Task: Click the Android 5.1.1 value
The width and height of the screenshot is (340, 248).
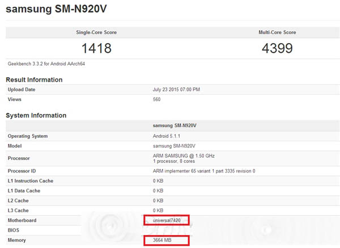Action: 165,136
